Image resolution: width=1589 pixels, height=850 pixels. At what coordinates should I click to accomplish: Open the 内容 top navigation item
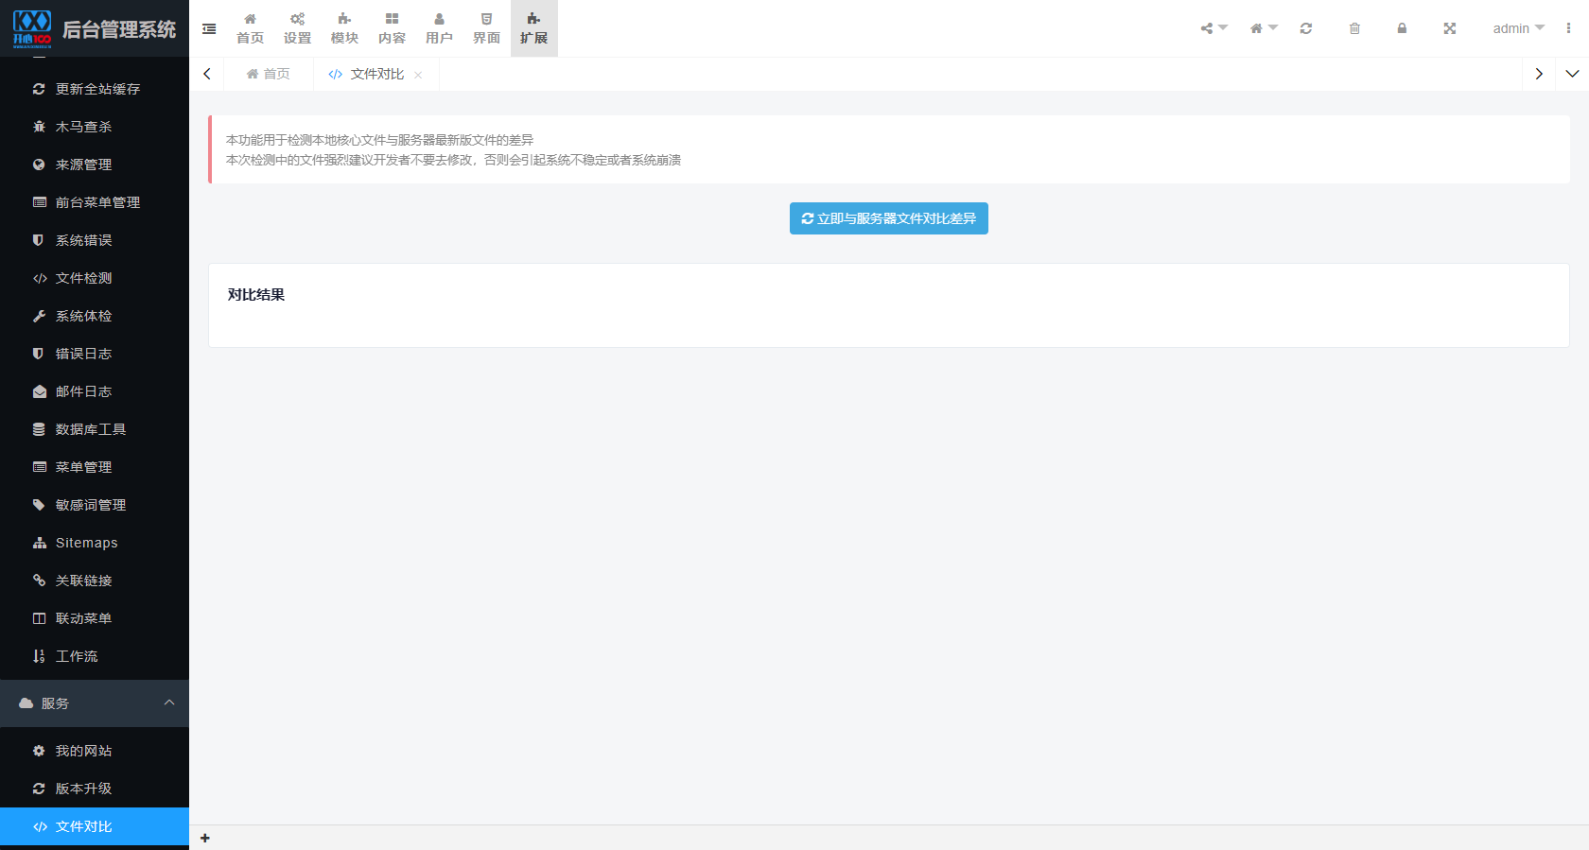[x=393, y=28]
